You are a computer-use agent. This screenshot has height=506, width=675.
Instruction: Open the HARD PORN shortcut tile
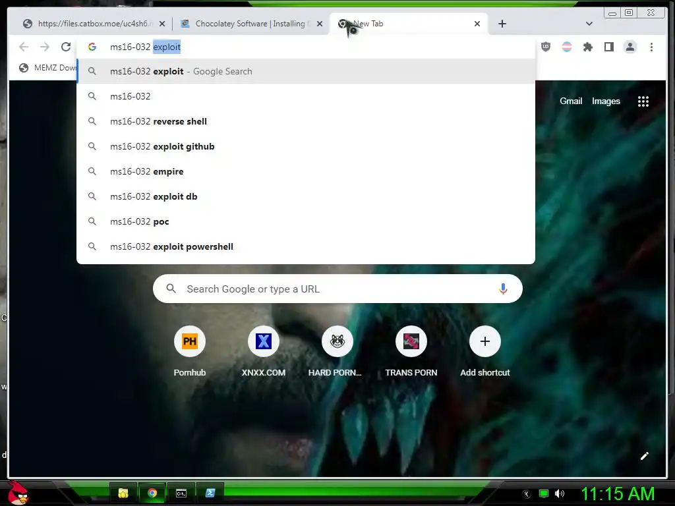coord(337,351)
